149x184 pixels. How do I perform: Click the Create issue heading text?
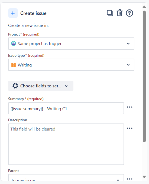(x=33, y=13)
